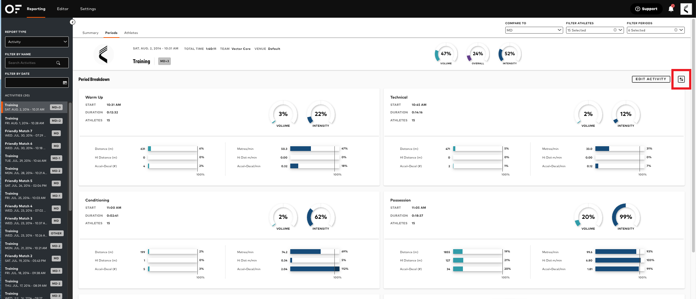696x299 pixels.
Task: Click the calendar icon in Filter By Date
Action: point(65,83)
